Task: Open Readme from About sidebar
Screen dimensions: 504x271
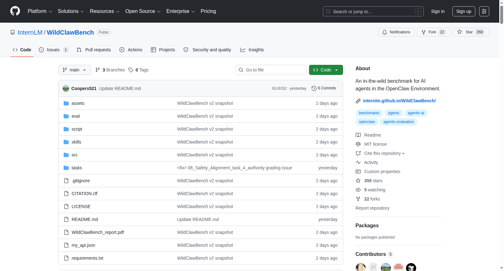Action: (368, 135)
